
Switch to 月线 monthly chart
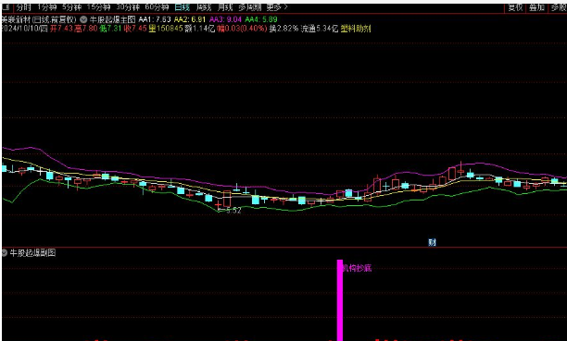click(225, 7)
